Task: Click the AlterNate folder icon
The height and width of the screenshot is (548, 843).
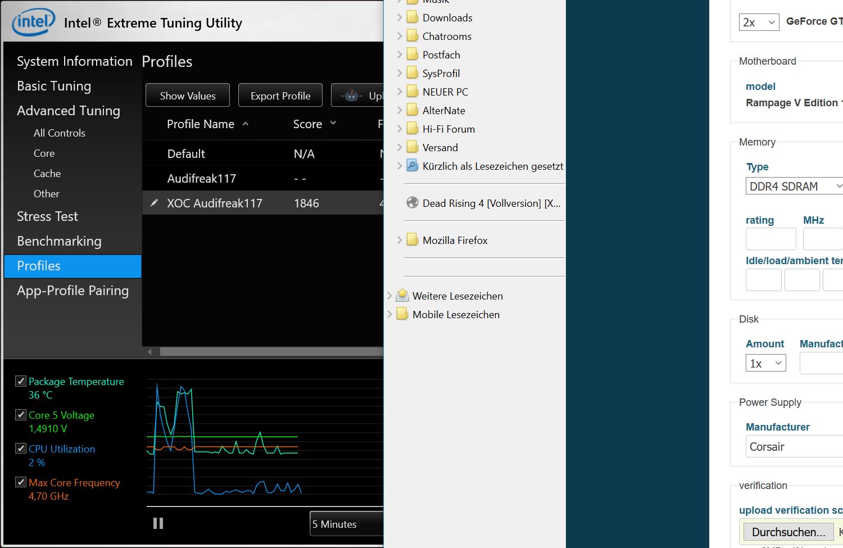Action: [x=413, y=110]
